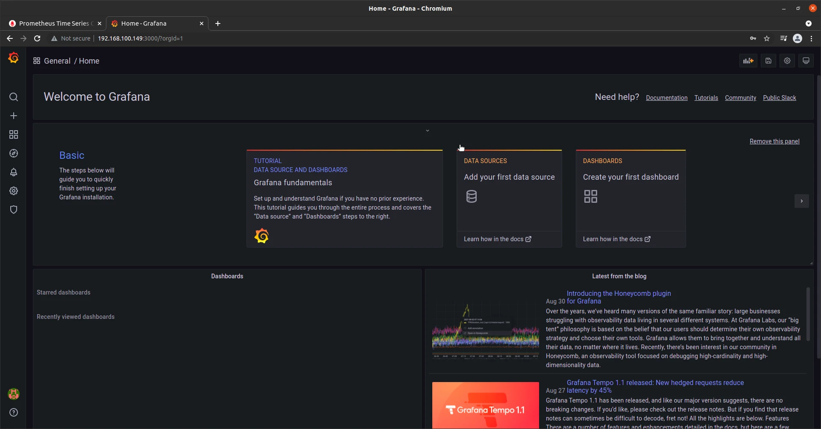
Task: Select the Server Admin shield icon
Action: coord(14,209)
